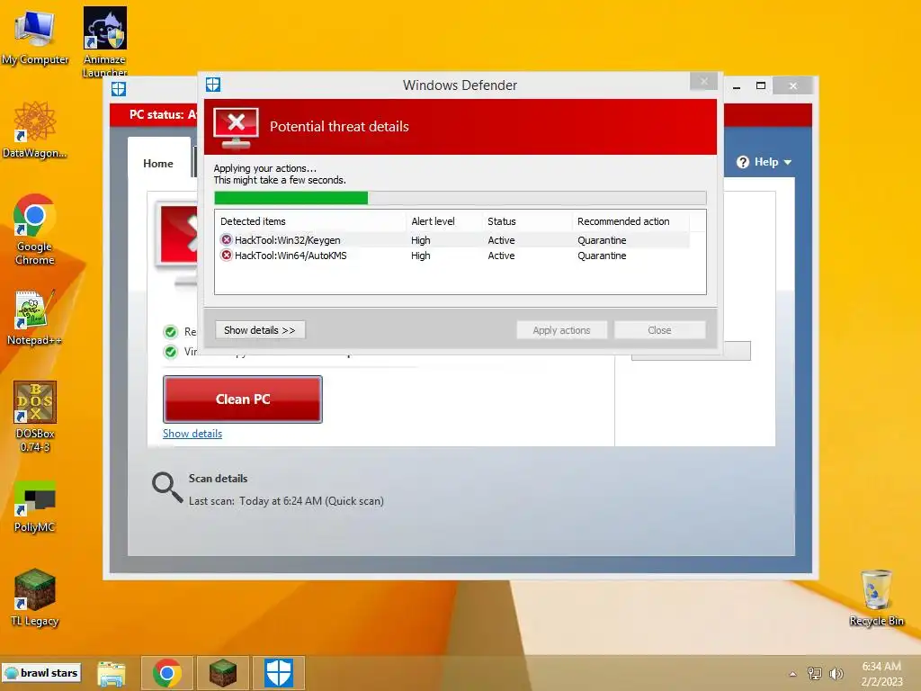Open the Google Chrome desktop shortcut
This screenshot has width=921, height=691.
coord(35,229)
